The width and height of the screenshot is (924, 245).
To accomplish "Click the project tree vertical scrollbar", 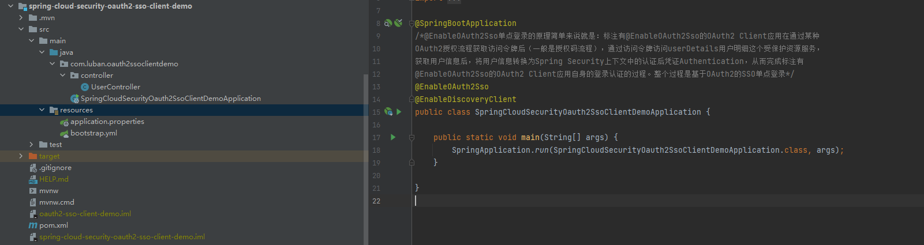I will (x=366, y=159).
